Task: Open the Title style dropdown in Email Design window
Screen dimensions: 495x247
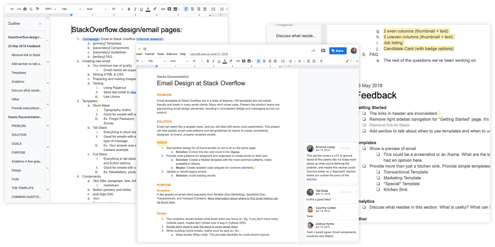Action: click(x=157, y=61)
